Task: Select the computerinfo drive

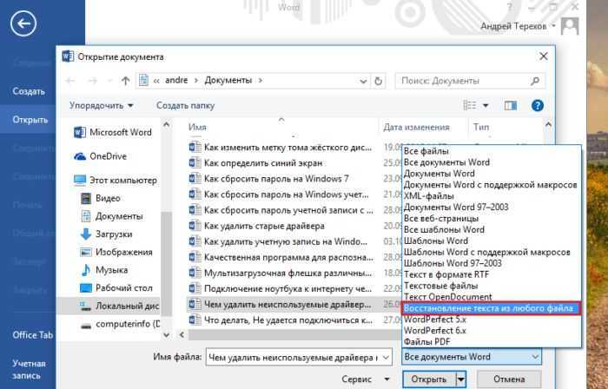Action: click(x=120, y=324)
